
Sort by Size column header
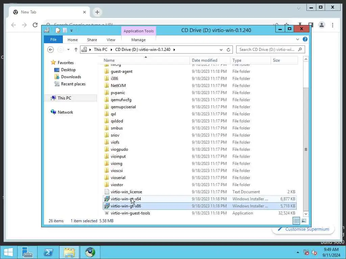pyautogui.click(x=284, y=60)
